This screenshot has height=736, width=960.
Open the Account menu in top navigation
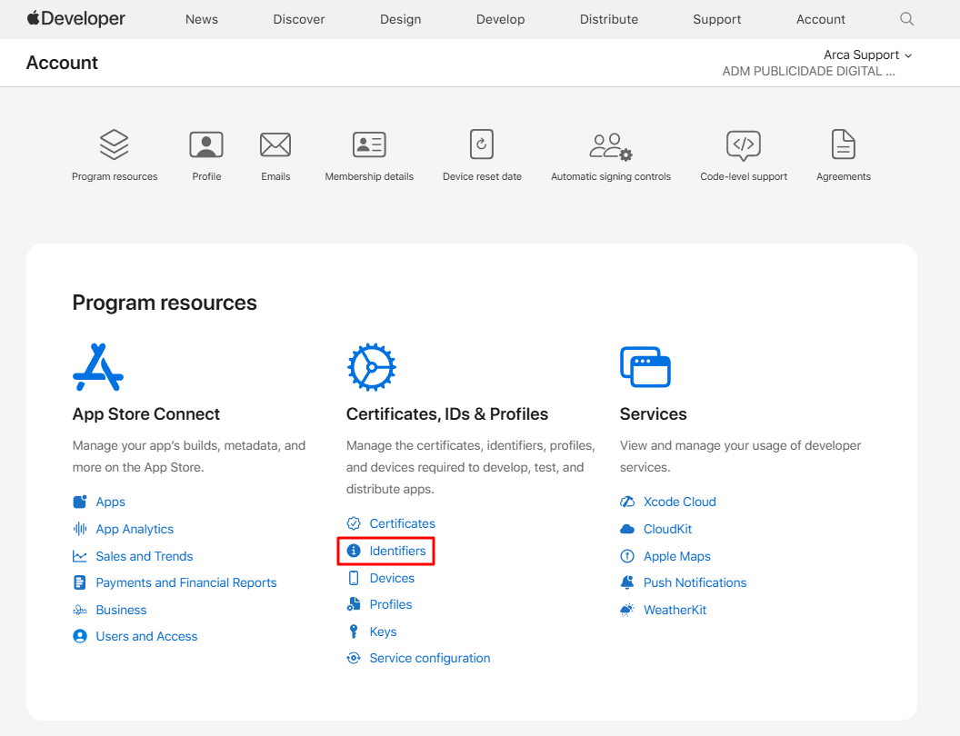(x=820, y=19)
